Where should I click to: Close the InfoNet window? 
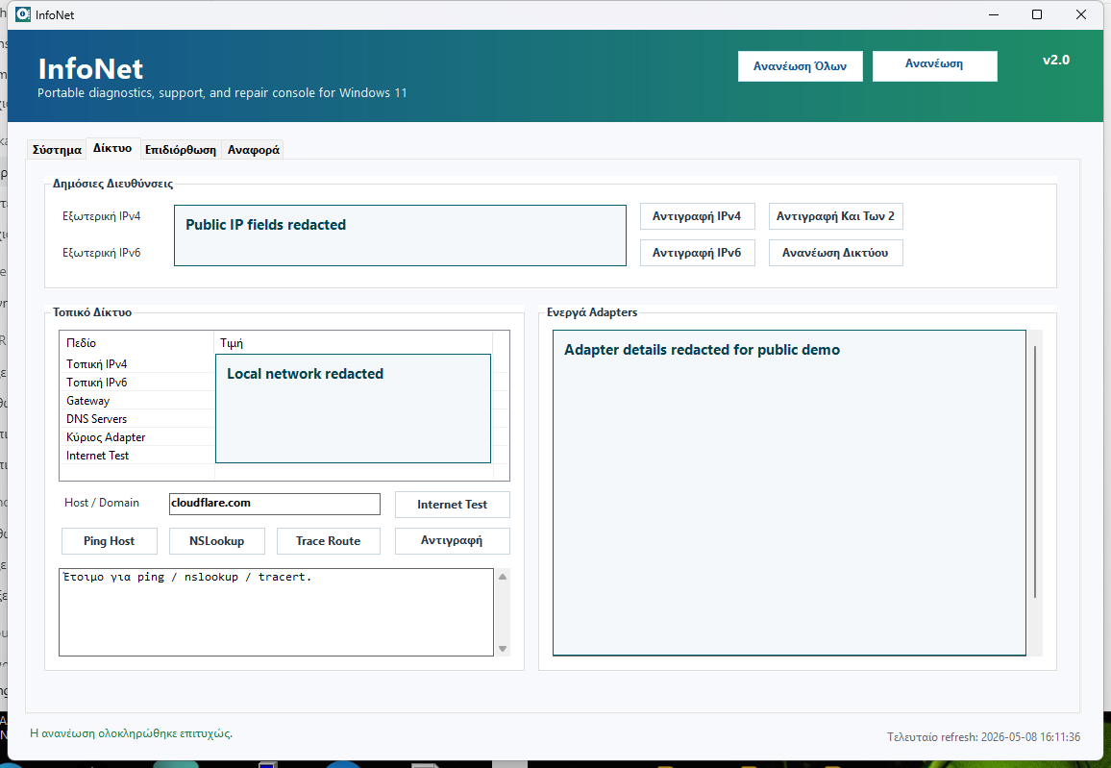pyautogui.click(x=1081, y=14)
